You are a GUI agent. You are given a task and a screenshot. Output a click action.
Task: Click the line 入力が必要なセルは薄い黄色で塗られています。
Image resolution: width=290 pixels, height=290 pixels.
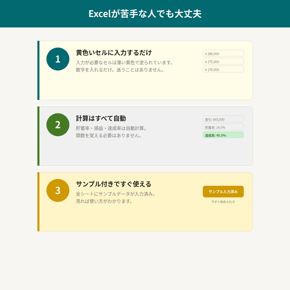(x=124, y=63)
